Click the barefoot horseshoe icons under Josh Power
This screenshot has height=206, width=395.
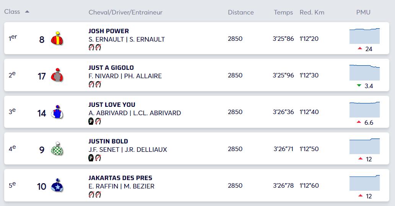pos(95,47)
